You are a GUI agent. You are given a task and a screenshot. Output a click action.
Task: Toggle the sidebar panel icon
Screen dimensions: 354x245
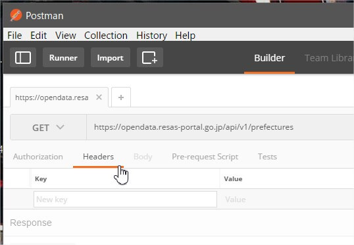(x=23, y=57)
